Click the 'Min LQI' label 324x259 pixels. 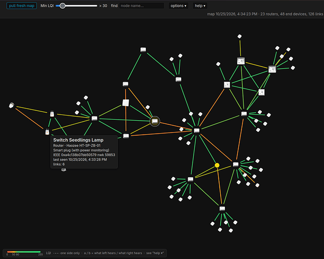pos(47,6)
